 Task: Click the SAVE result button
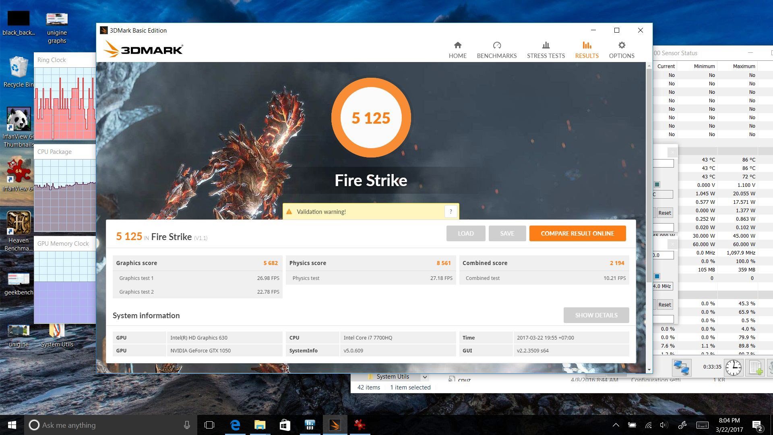point(507,233)
